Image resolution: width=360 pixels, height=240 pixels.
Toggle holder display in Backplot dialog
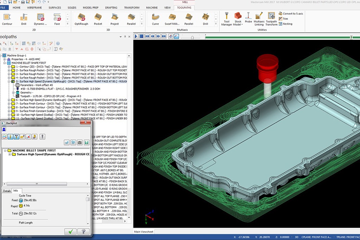tap(16, 136)
